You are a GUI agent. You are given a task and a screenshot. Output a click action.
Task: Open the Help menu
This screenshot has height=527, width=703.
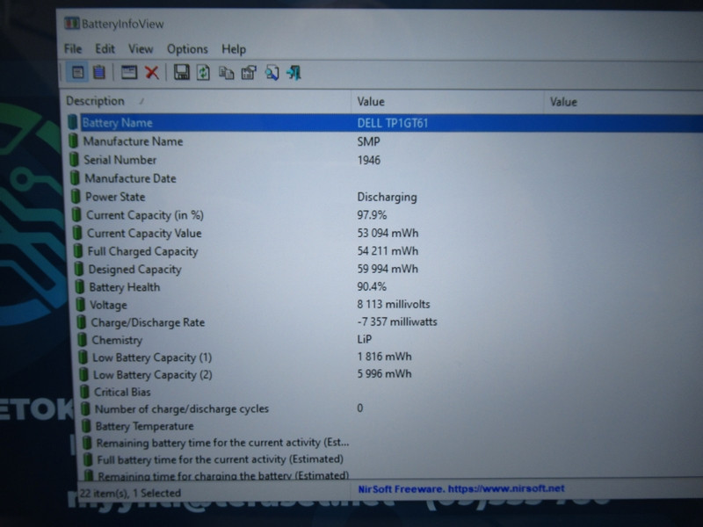(234, 49)
